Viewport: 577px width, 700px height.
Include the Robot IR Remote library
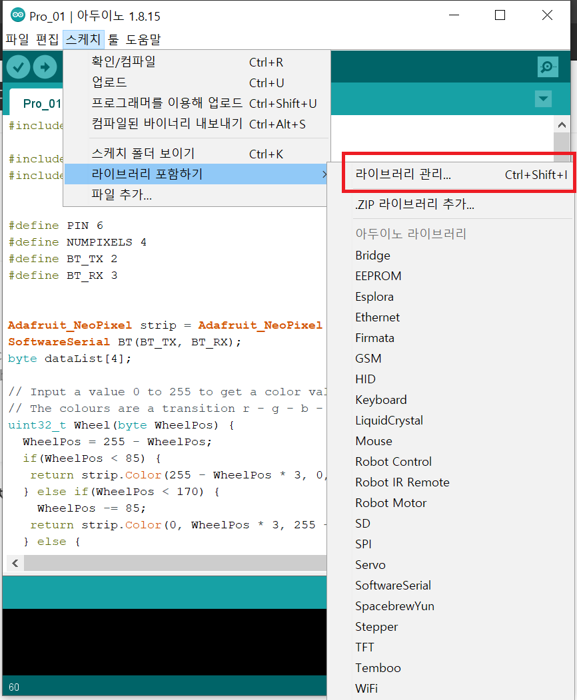point(452,482)
